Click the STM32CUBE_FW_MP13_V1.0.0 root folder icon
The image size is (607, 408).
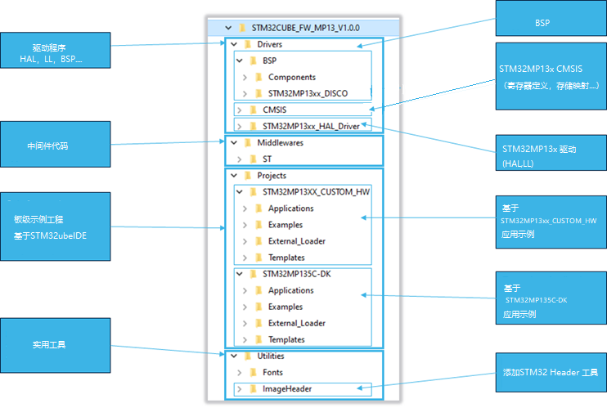[242, 28]
